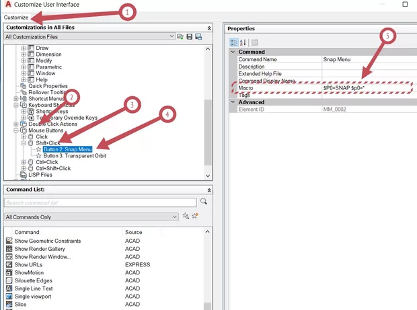Select the Click mouse button item
417x310 pixels.
pos(42,137)
